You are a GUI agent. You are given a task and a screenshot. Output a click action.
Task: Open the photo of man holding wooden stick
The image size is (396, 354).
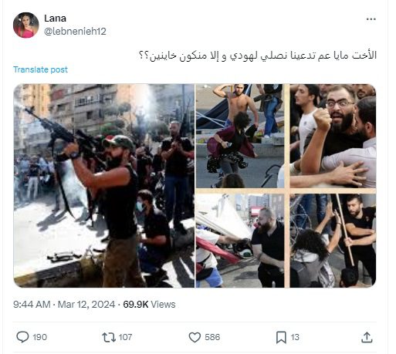click(x=333, y=241)
